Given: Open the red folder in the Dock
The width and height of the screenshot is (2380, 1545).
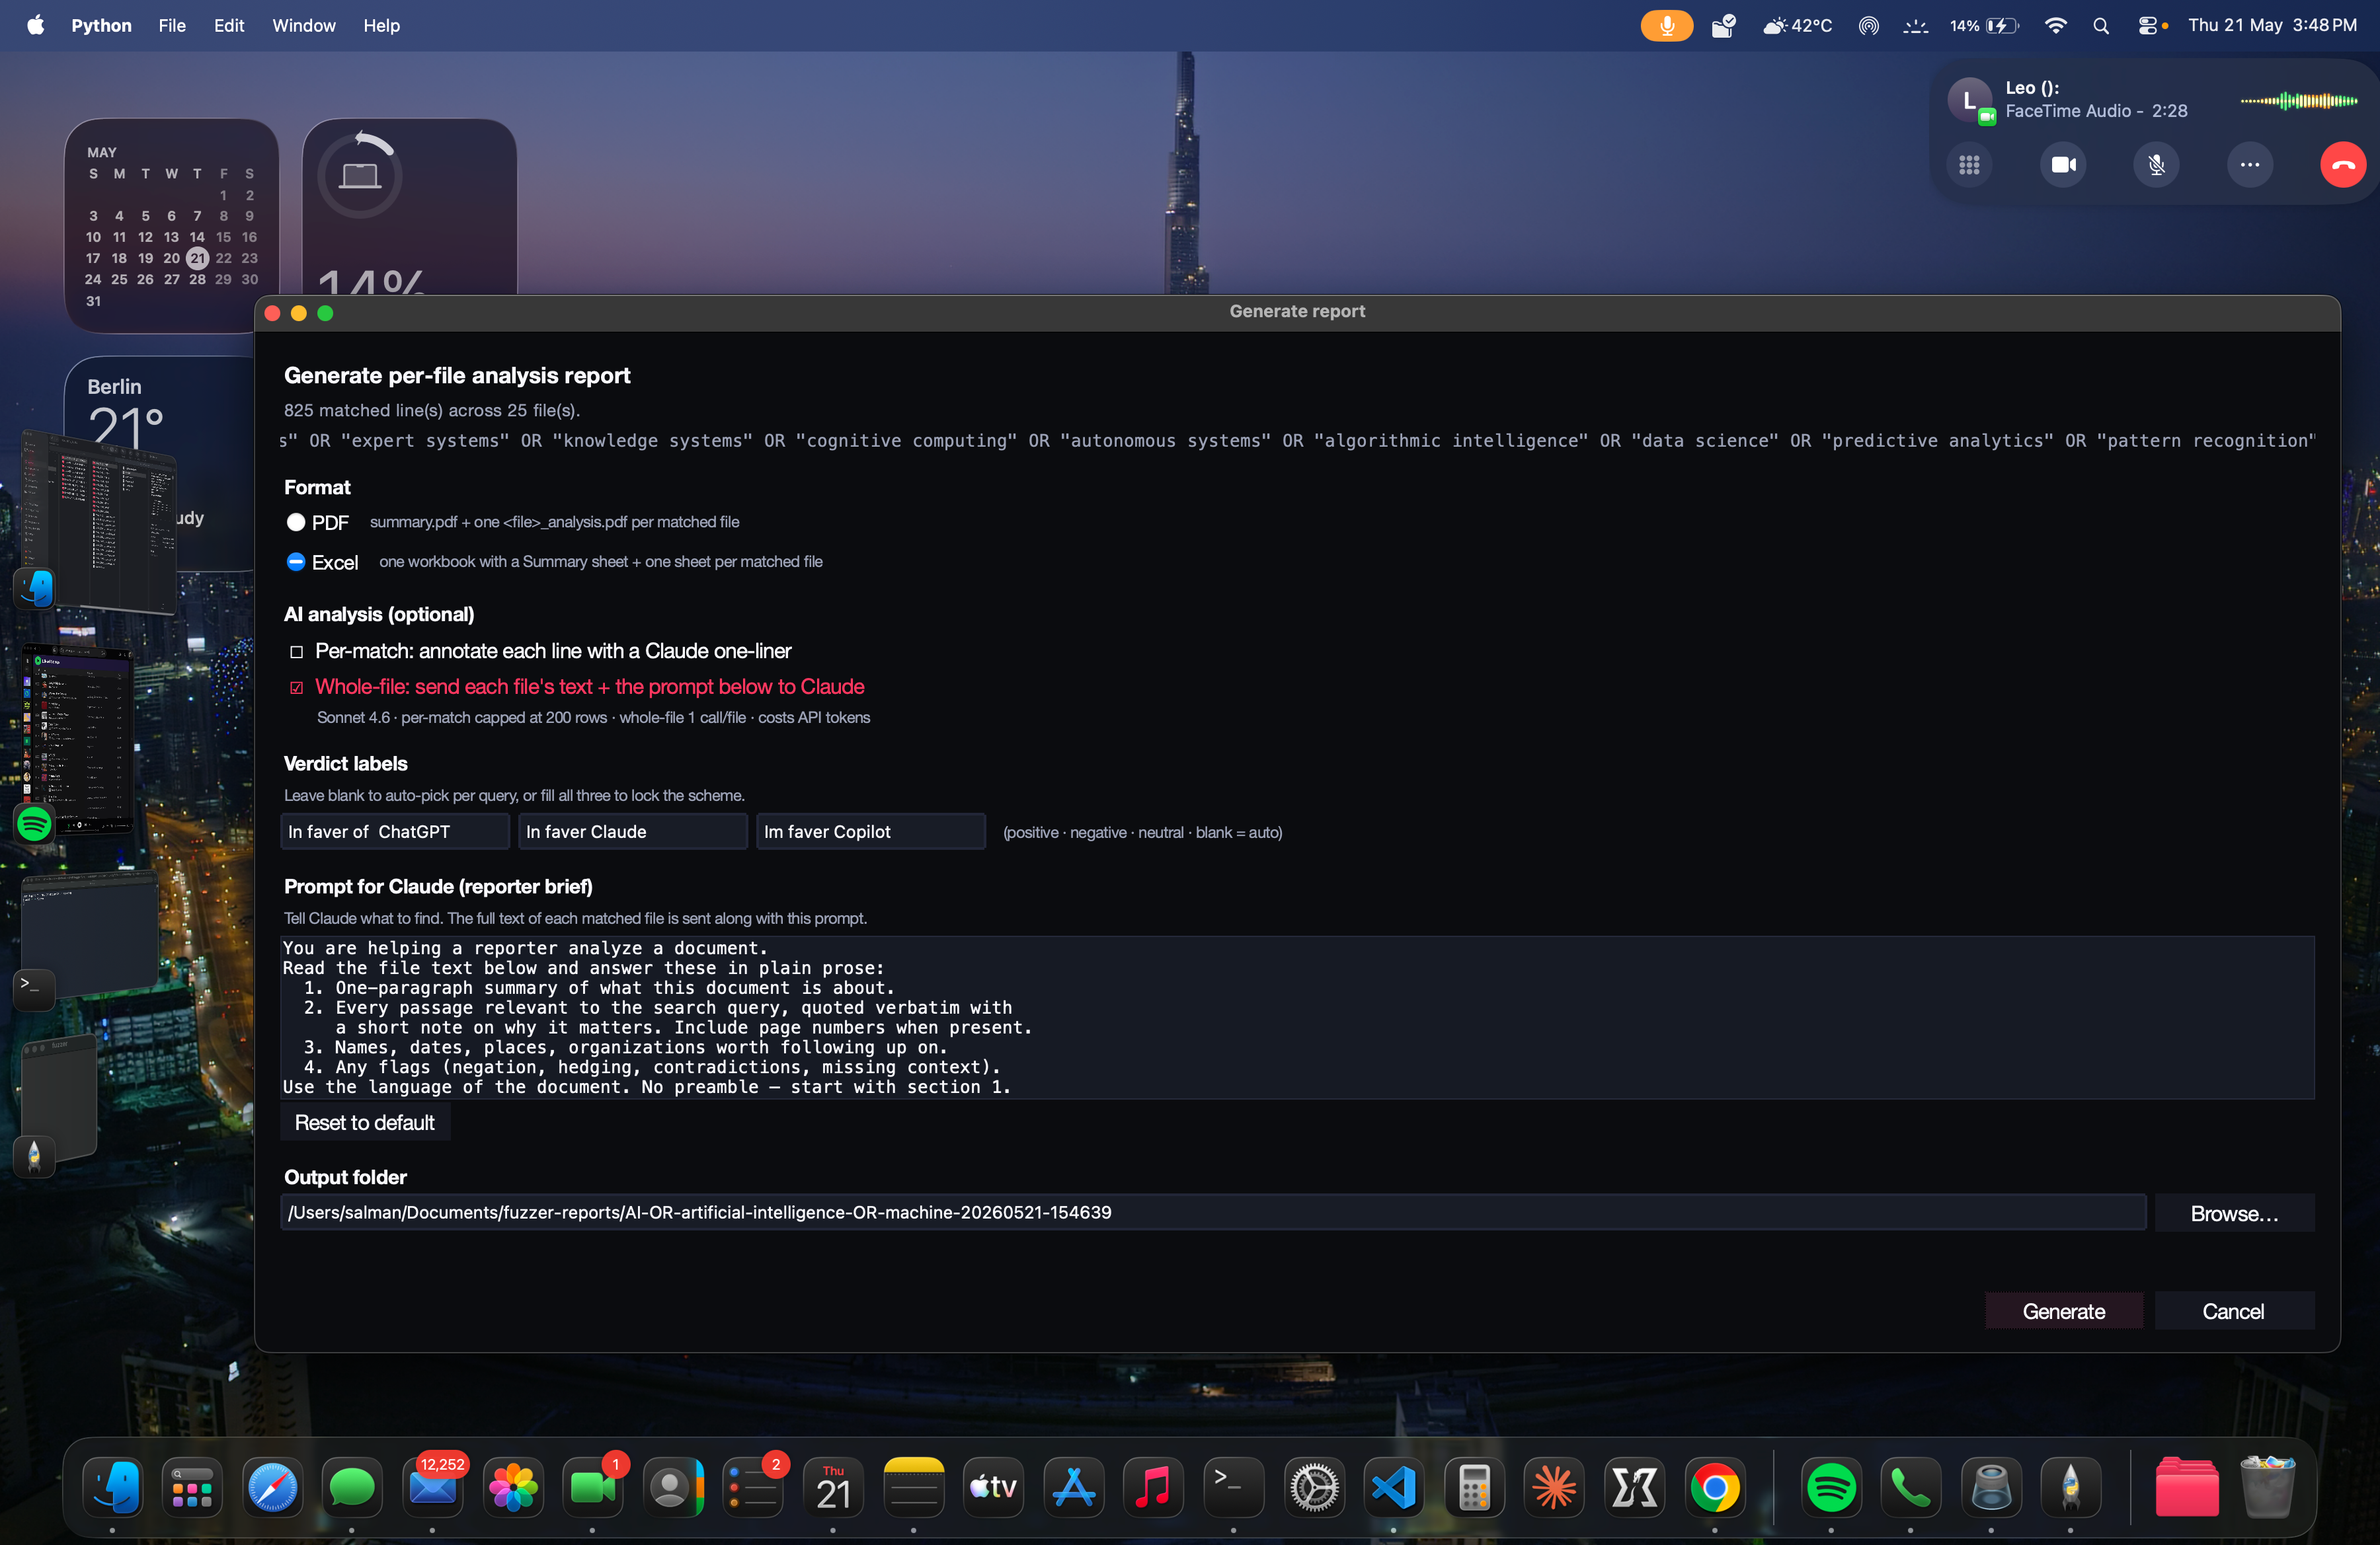Looking at the screenshot, I should click(x=2187, y=1487).
